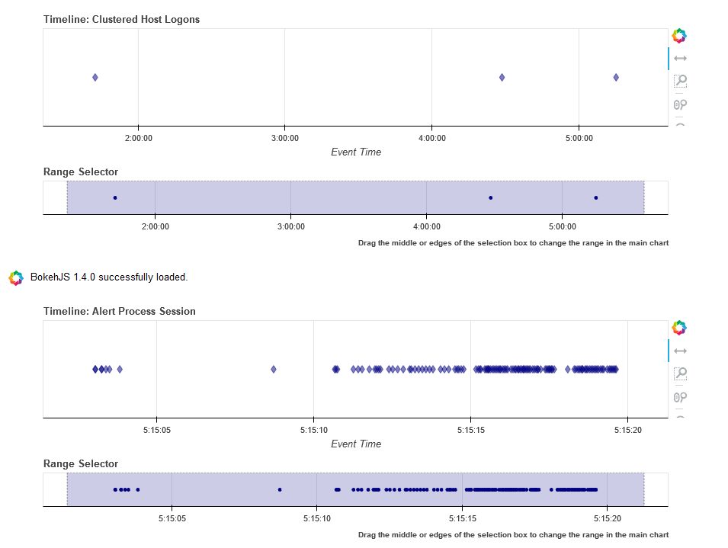Click the Bokeh logo next to BokehJS loaded message

pos(16,278)
